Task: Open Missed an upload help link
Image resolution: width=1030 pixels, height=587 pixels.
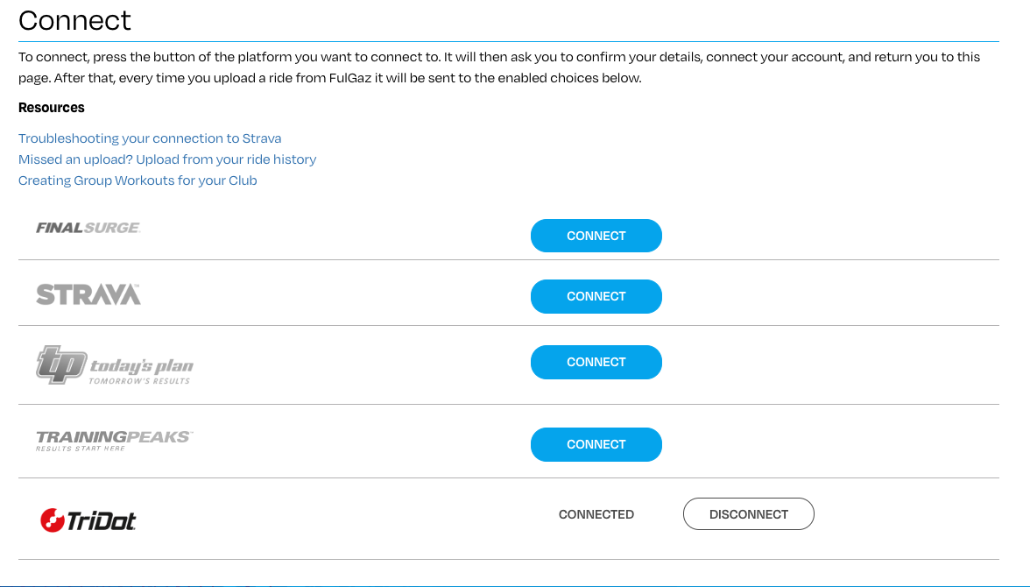Action: (x=167, y=159)
